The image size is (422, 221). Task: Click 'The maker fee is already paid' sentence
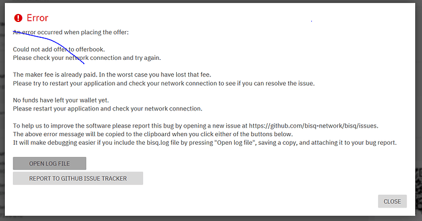pyautogui.click(x=54, y=74)
